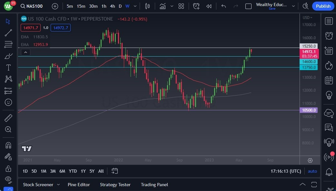Open the Watchlist panel
The width and height of the screenshot is (336, 191).
tap(329, 21)
